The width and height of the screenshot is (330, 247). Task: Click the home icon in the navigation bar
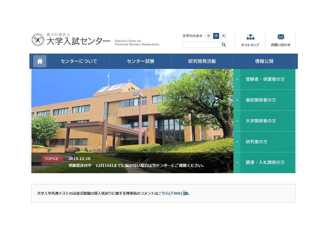coord(40,61)
